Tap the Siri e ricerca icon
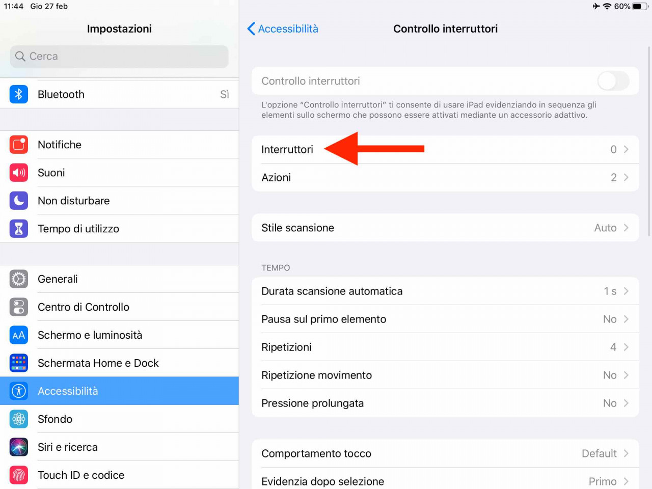This screenshot has height=489, width=652. click(x=19, y=447)
